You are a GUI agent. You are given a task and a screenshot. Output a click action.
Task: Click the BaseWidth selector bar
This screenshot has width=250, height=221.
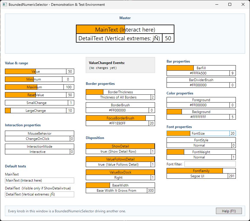click(120, 185)
